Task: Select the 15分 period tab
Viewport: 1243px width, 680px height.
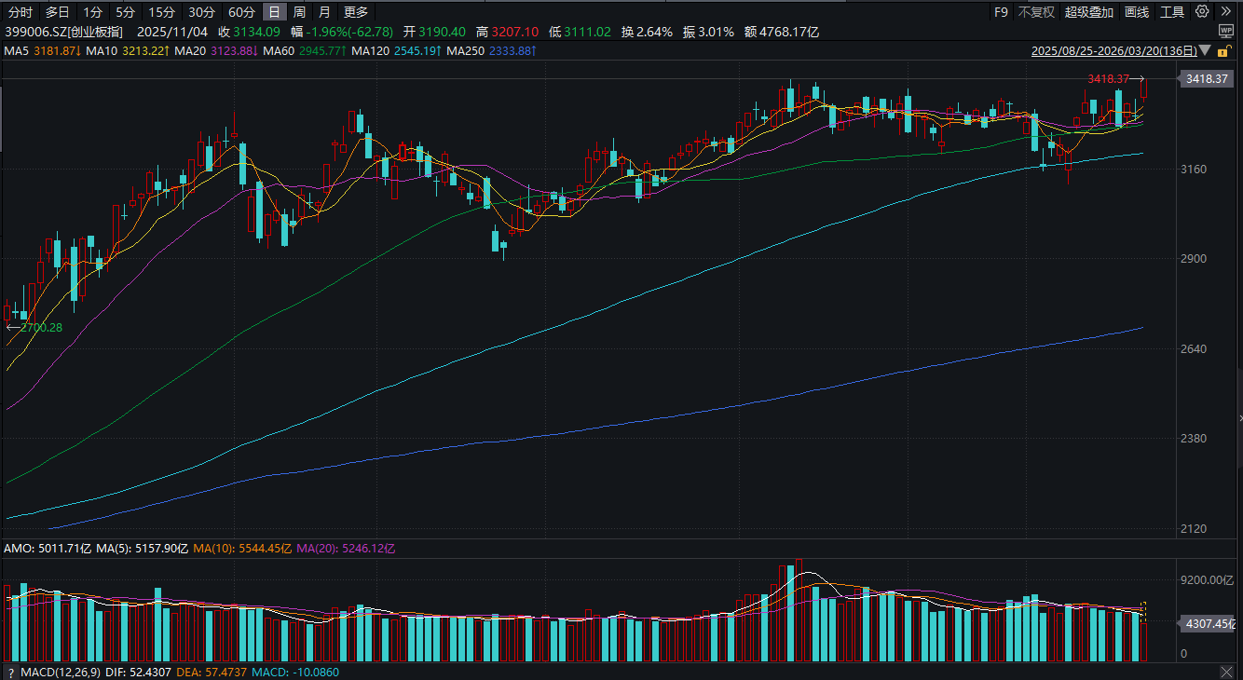Action: (x=161, y=12)
